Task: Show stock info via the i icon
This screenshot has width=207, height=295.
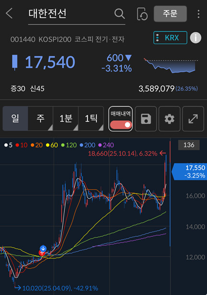Action: tap(195, 38)
